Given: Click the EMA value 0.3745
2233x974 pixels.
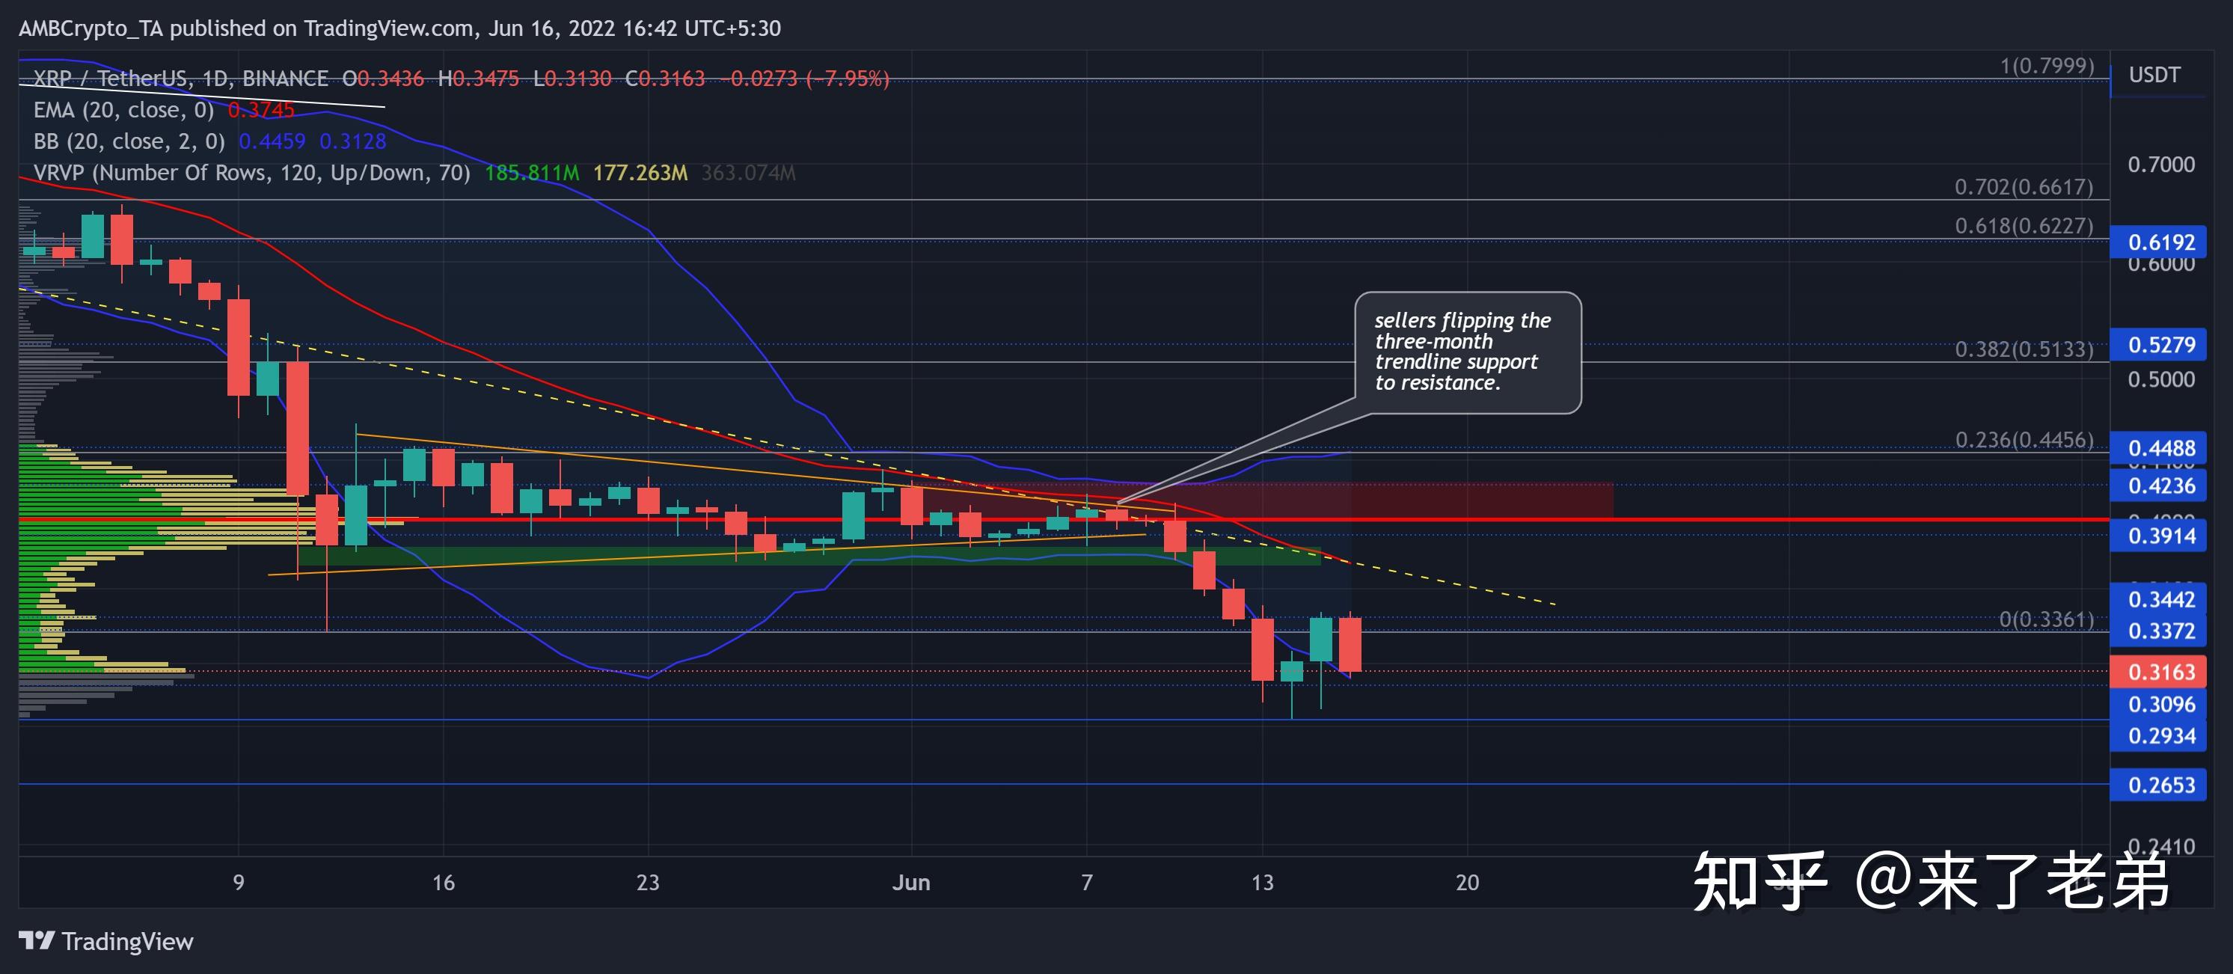Looking at the screenshot, I should point(261,110).
